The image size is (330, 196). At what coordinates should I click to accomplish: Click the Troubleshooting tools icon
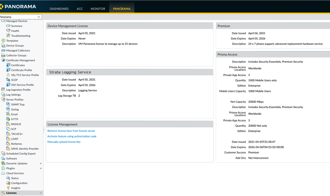tap(8, 36)
